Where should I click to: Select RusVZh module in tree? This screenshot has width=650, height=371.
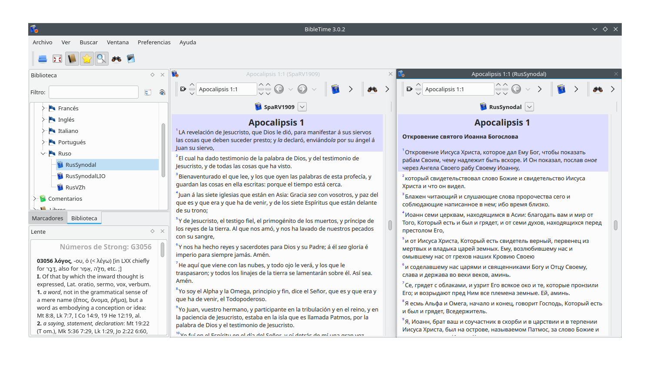coord(75,187)
